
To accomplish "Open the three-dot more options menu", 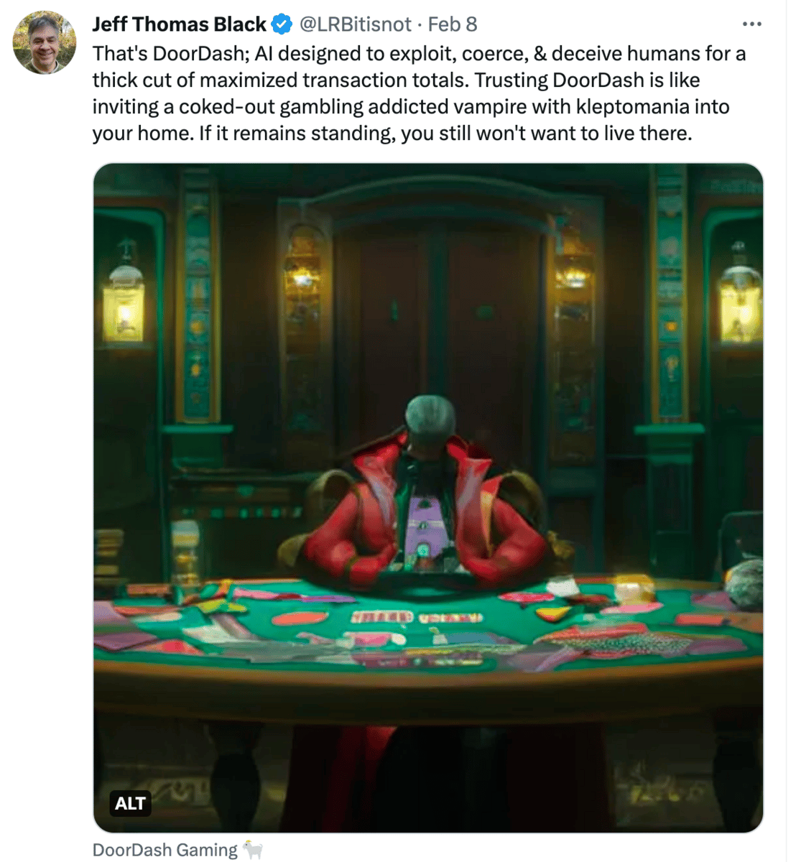I will pos(751,24).
